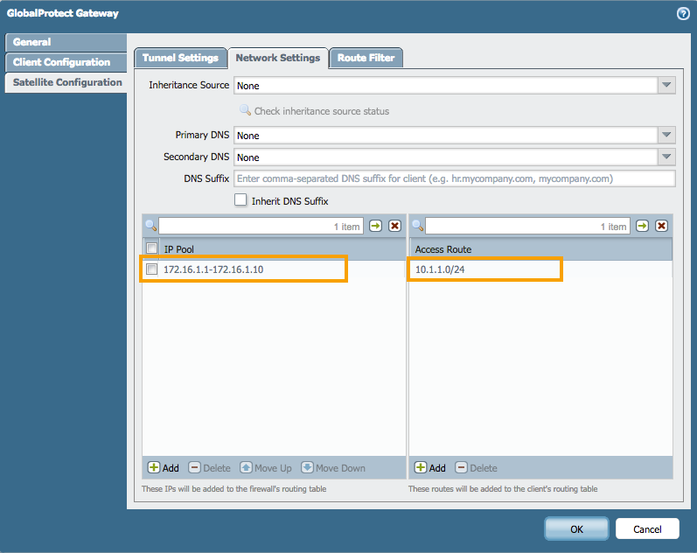Click the IP Pool search field

tap(261, 226)
